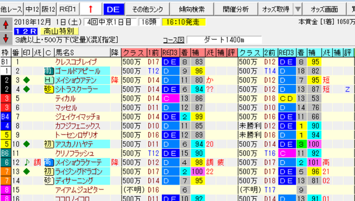Click the first クラス column header
The height and width of the screenshot is (201, 355).
(134, 53)
